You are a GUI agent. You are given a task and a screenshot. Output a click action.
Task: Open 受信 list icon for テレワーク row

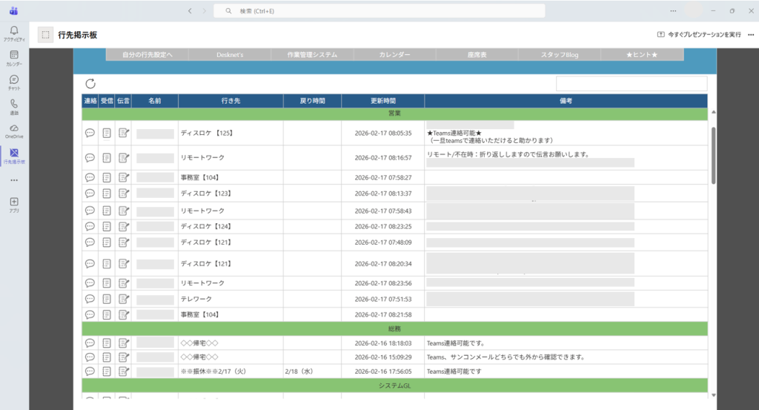(107, 299)
